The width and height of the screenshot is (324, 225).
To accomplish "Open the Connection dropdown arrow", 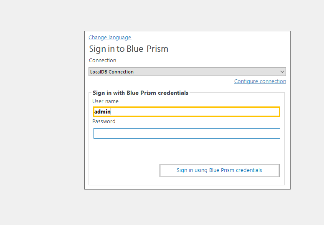I will click(282, 72).
